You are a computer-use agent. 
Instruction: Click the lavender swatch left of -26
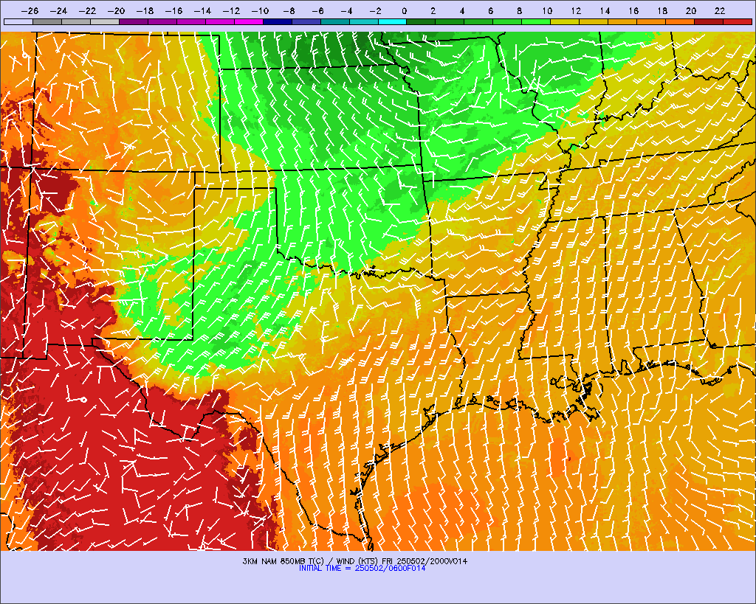[x=18, y=21]
